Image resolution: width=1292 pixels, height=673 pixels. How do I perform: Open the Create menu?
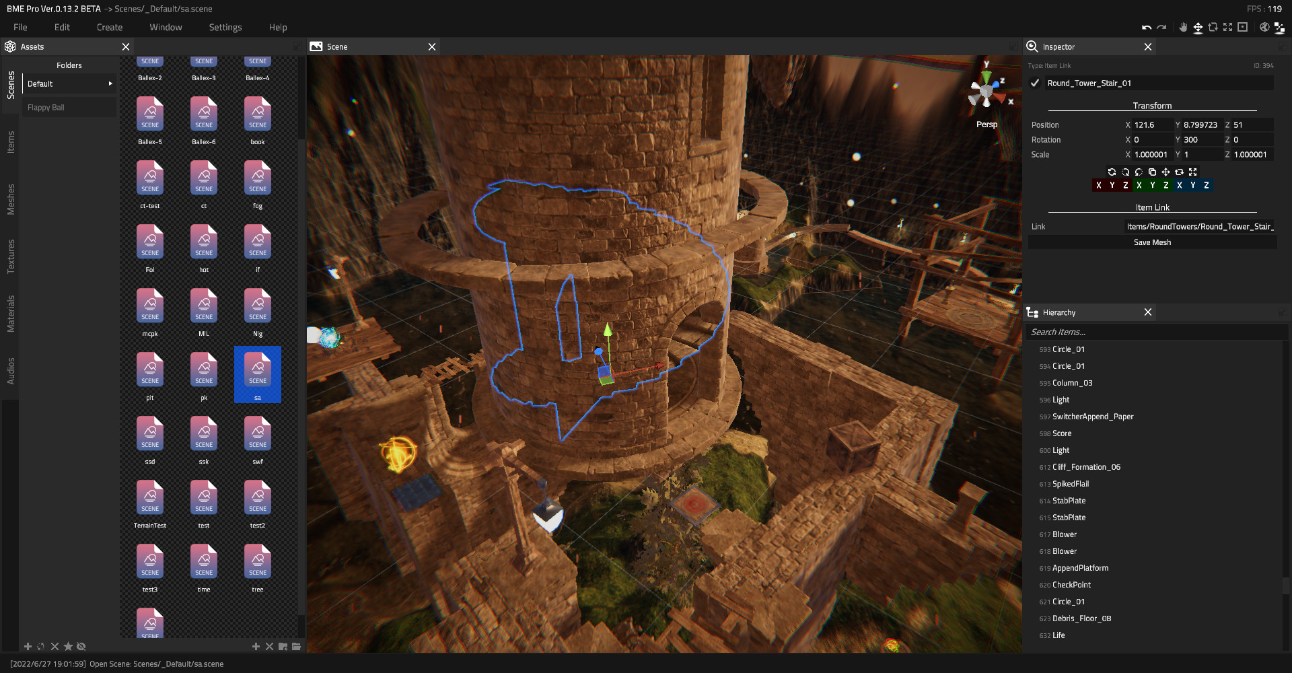pyautogui.click(x=110, y=27)
